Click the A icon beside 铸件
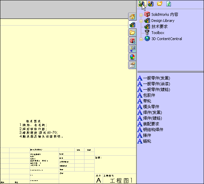This screenshot has height=184, width=204. 140,135
